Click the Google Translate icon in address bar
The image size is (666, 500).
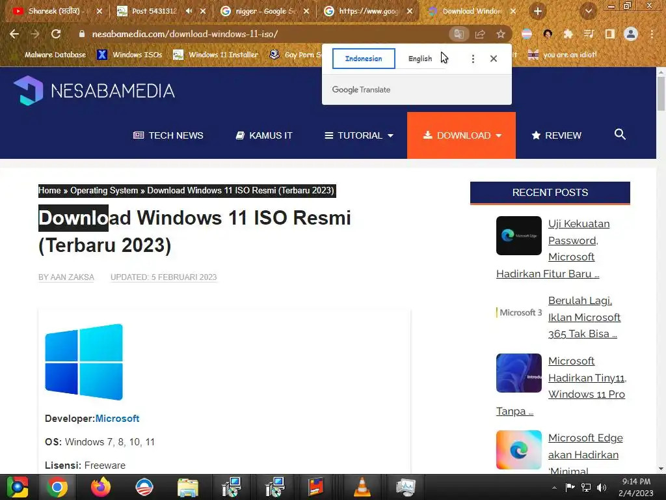click(459, 34)
